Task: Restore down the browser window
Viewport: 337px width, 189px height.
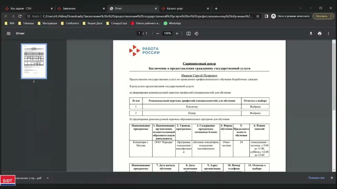Action: (x=321, y=8)
